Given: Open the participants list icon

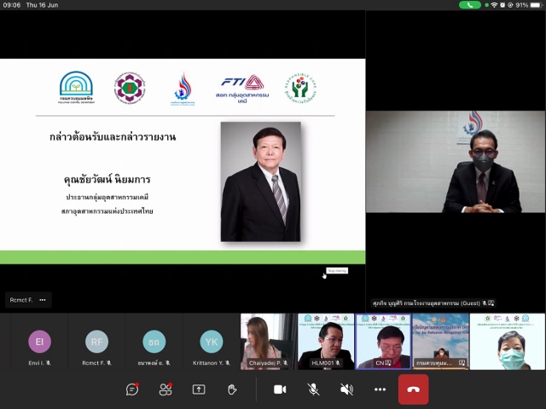Looking at the screenshot, I should pyautogui.click(x=166, y=389).
